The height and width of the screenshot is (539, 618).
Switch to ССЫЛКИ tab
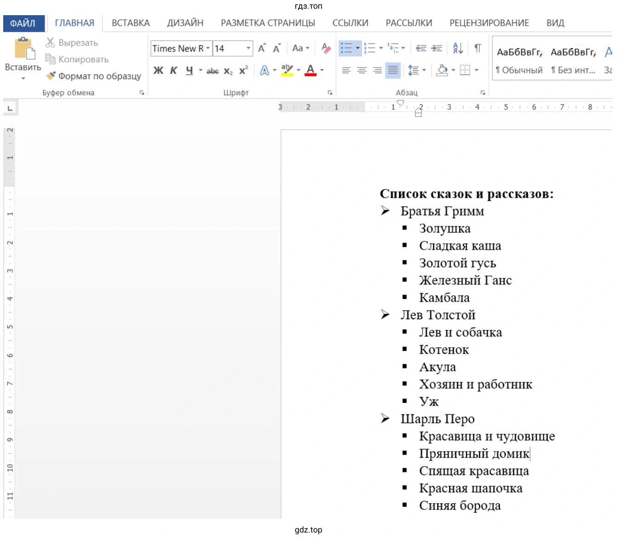[x=350, y=23]
